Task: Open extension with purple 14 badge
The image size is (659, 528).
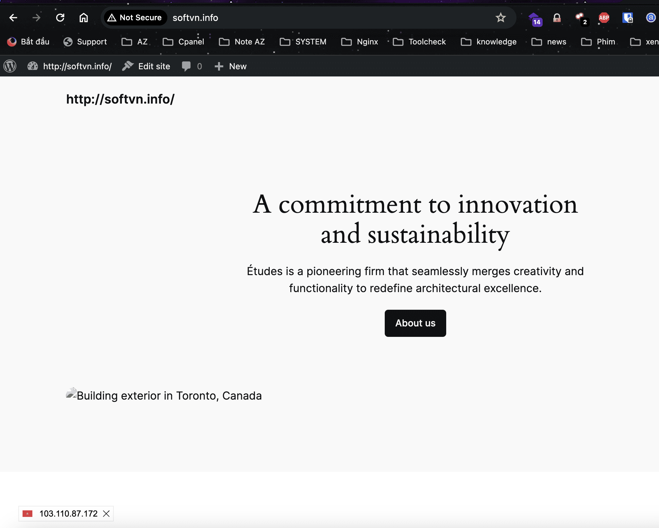Action: pos(535,19)
